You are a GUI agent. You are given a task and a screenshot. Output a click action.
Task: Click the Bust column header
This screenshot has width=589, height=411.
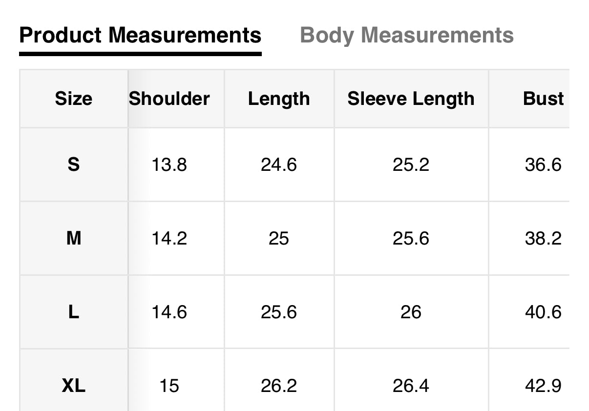[x=543, y=99]
